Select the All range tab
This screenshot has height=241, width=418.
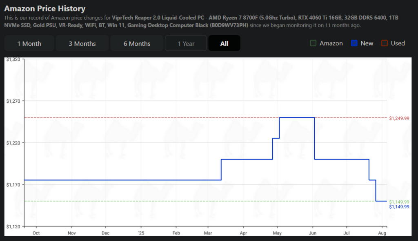tap(224, 43)
